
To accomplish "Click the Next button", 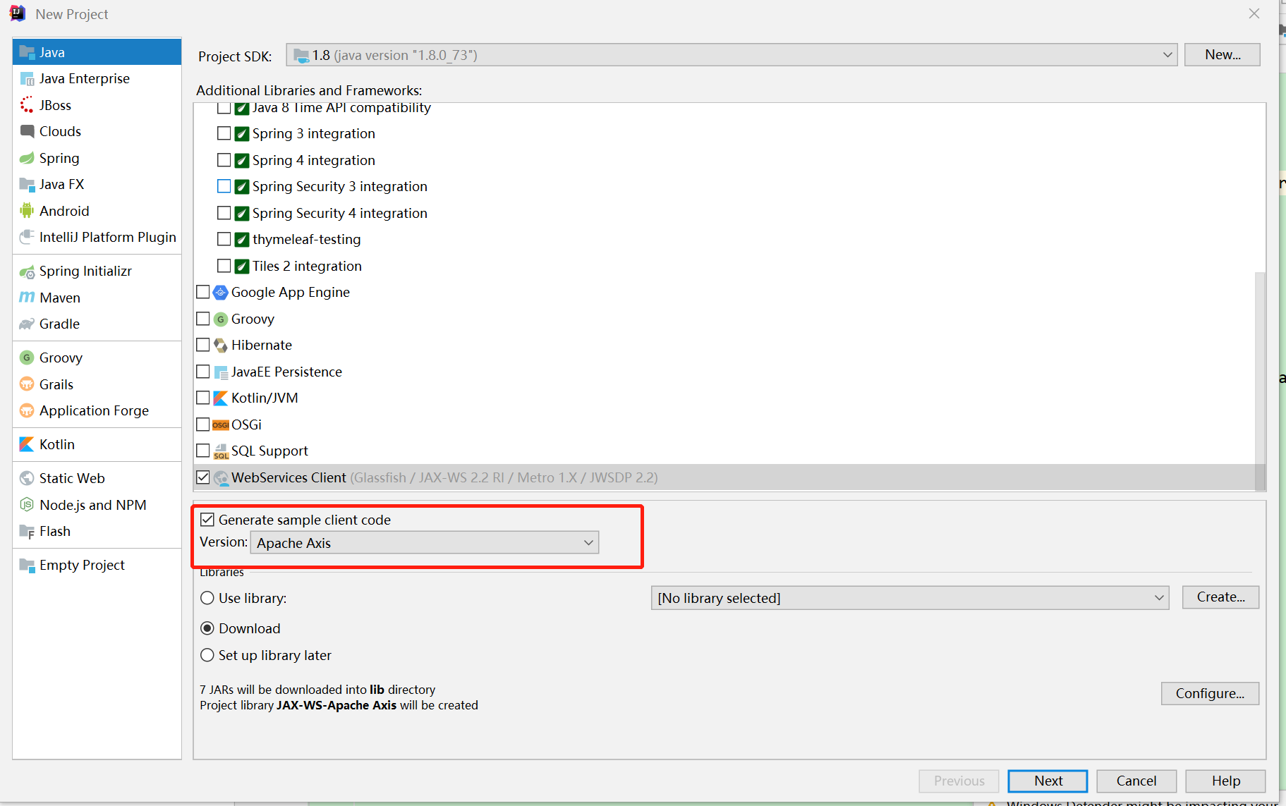I will (1048, 781).
